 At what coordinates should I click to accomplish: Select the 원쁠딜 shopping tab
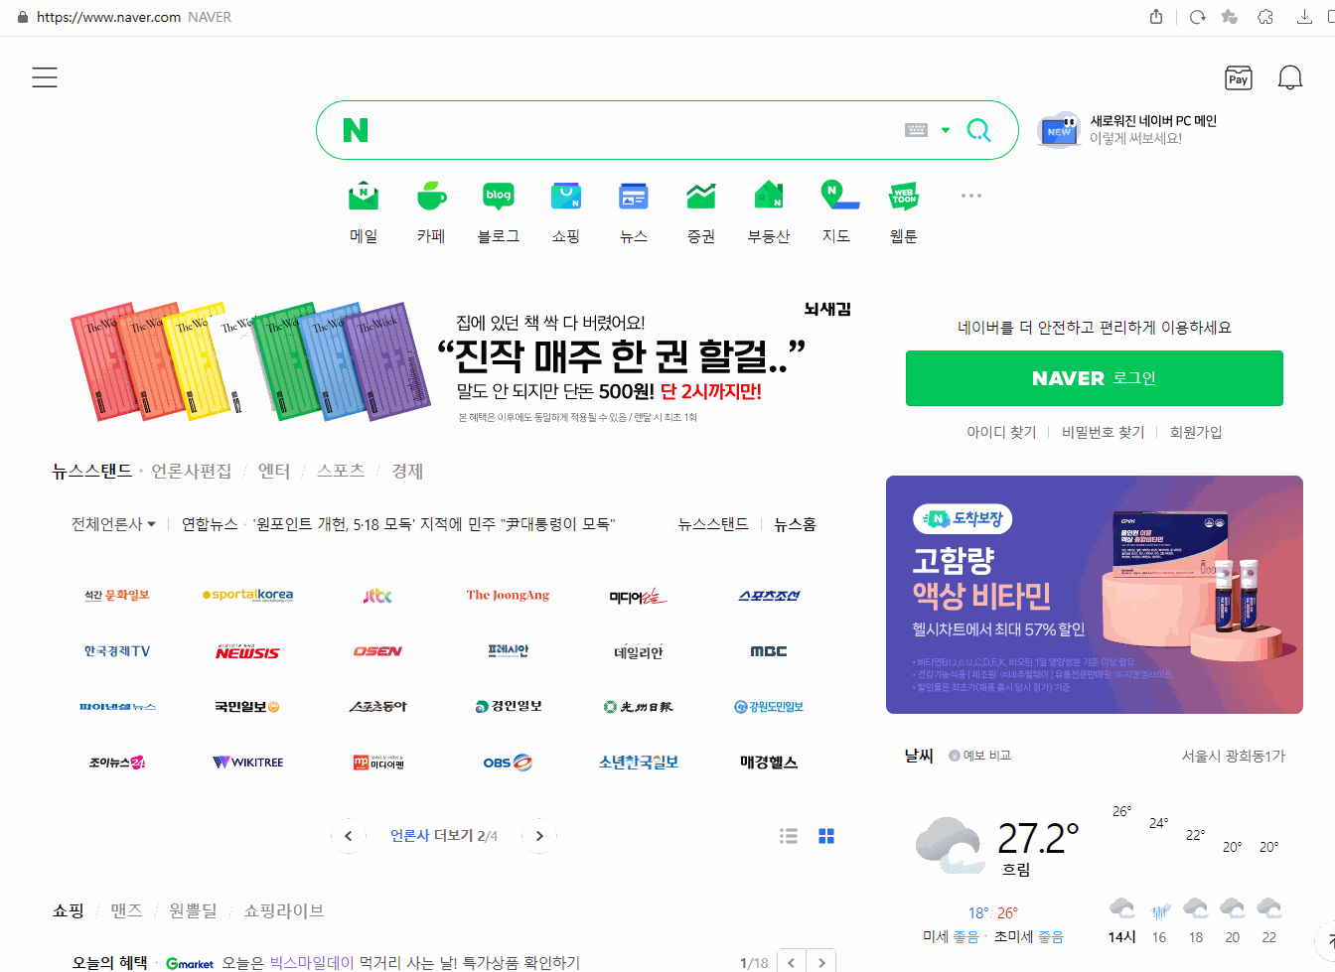pyautogui.click(x=193, y=910)
